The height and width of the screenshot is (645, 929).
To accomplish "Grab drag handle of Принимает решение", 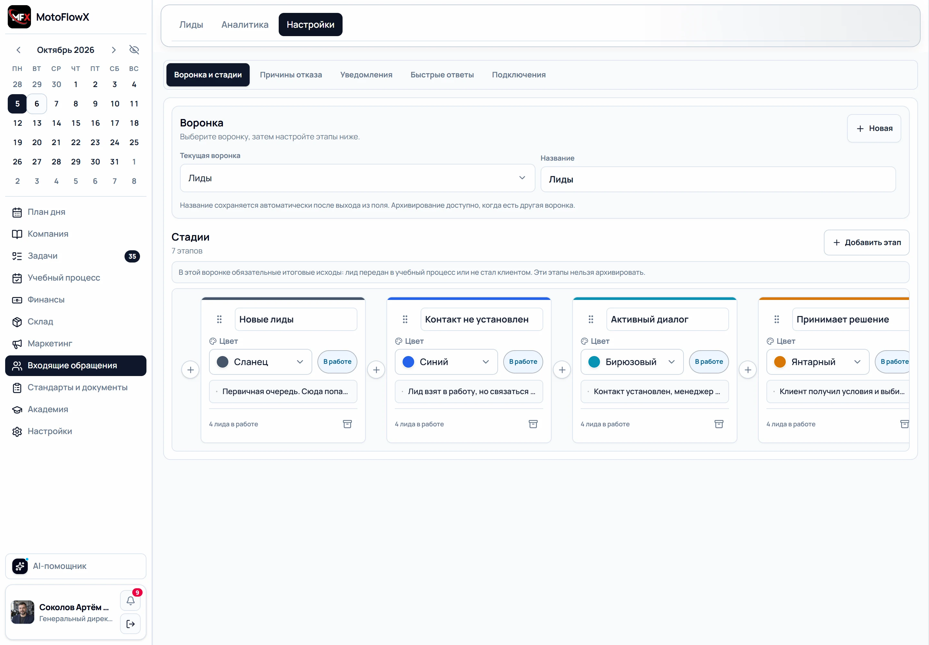I will 776,319.
